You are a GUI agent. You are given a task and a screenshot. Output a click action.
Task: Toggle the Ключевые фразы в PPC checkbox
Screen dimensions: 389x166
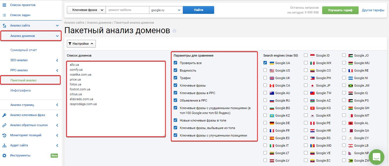pos(175,93)
